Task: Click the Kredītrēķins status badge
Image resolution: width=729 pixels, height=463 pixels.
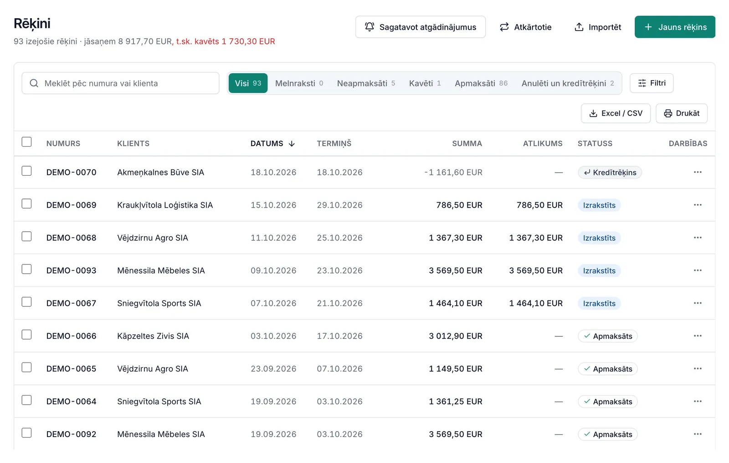Action: pos(610,173)
